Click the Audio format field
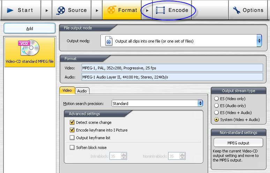The height and width of the screenshot is (173, 270). point(172,77)
